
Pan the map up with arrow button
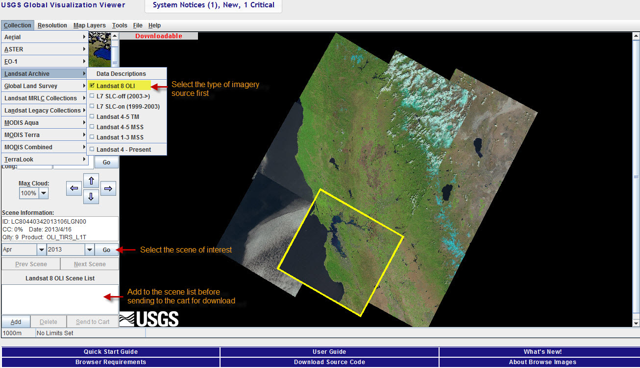pyautogui.click(x=91, y=180)
